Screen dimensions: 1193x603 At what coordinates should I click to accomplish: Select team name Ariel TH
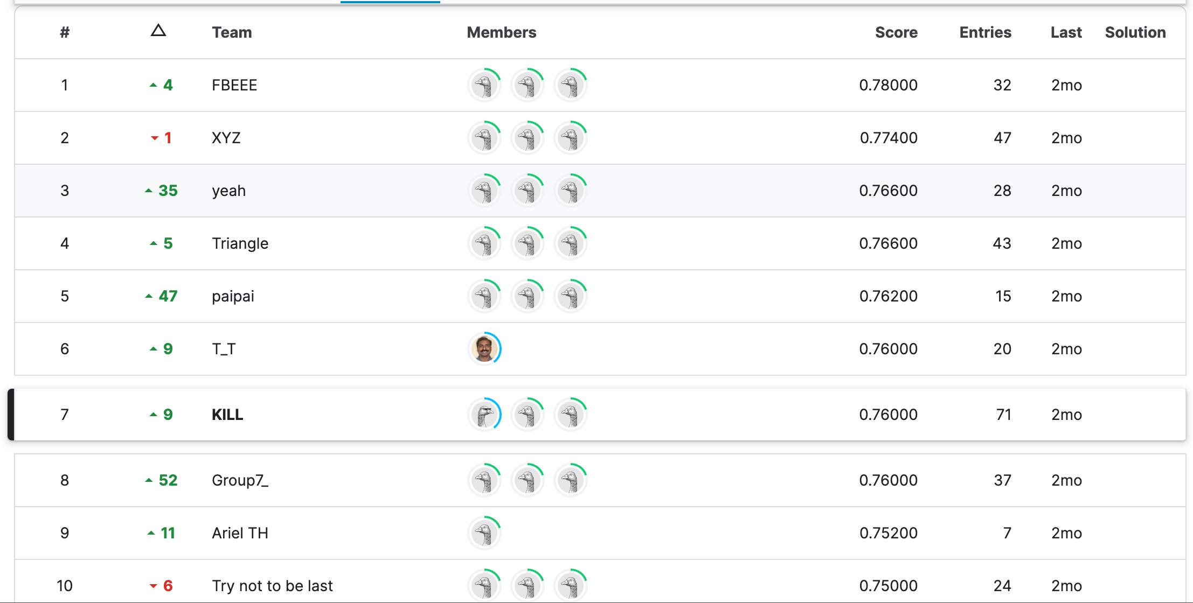pos(240,533)
